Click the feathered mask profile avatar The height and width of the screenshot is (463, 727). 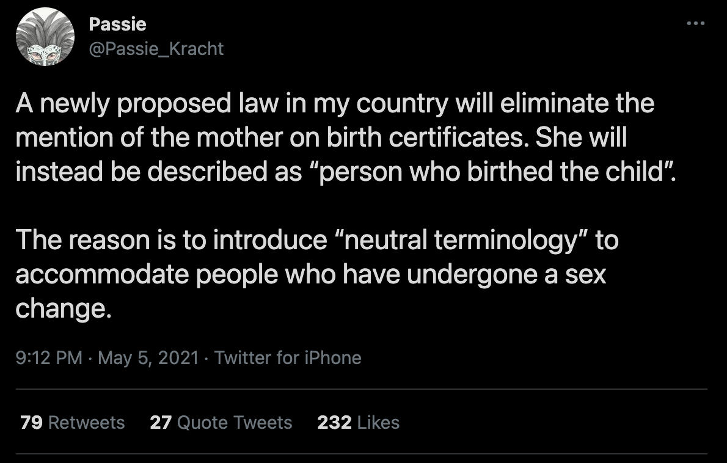tap(44, 37)
